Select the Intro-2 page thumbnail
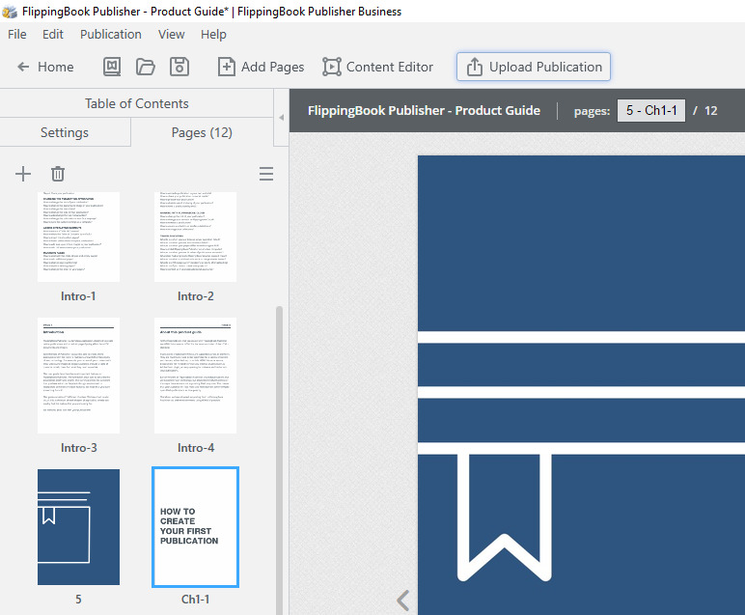Viewport: 745px width, 615px height. coord(195,237)
